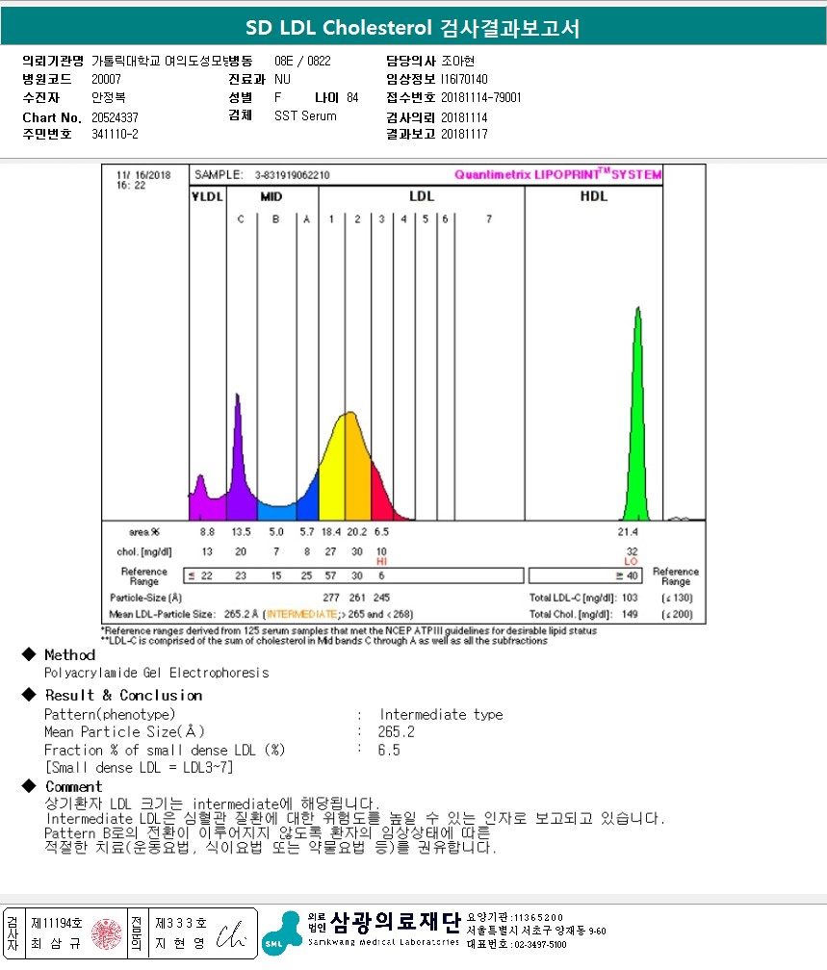Click the HDL reference range ≥ 40
Screen dimensions: 827x970
click(627, 575)
